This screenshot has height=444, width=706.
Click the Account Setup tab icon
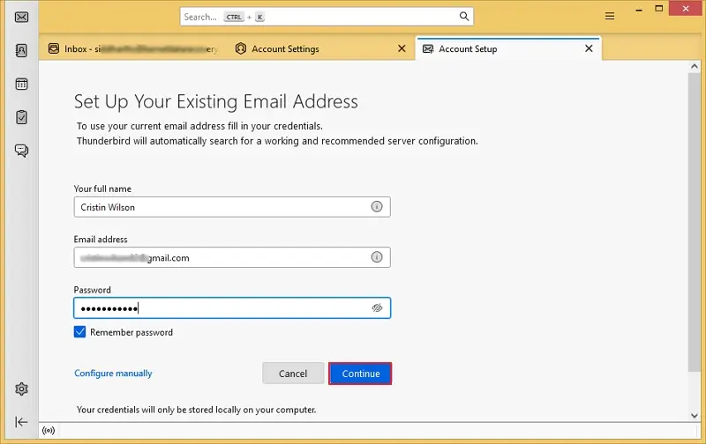[428, 48]
